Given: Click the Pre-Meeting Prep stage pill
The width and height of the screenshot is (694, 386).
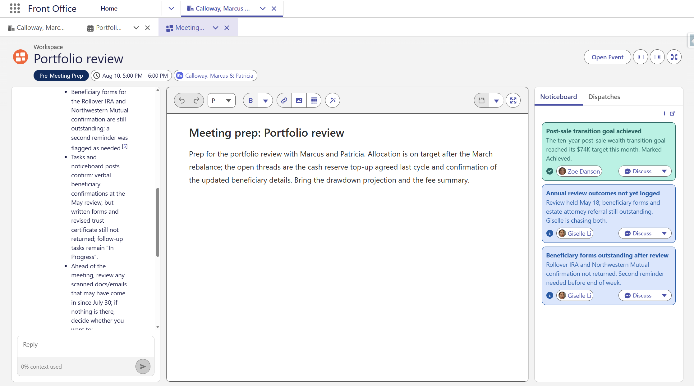Looking at the screenshot, I should [61, 76].
